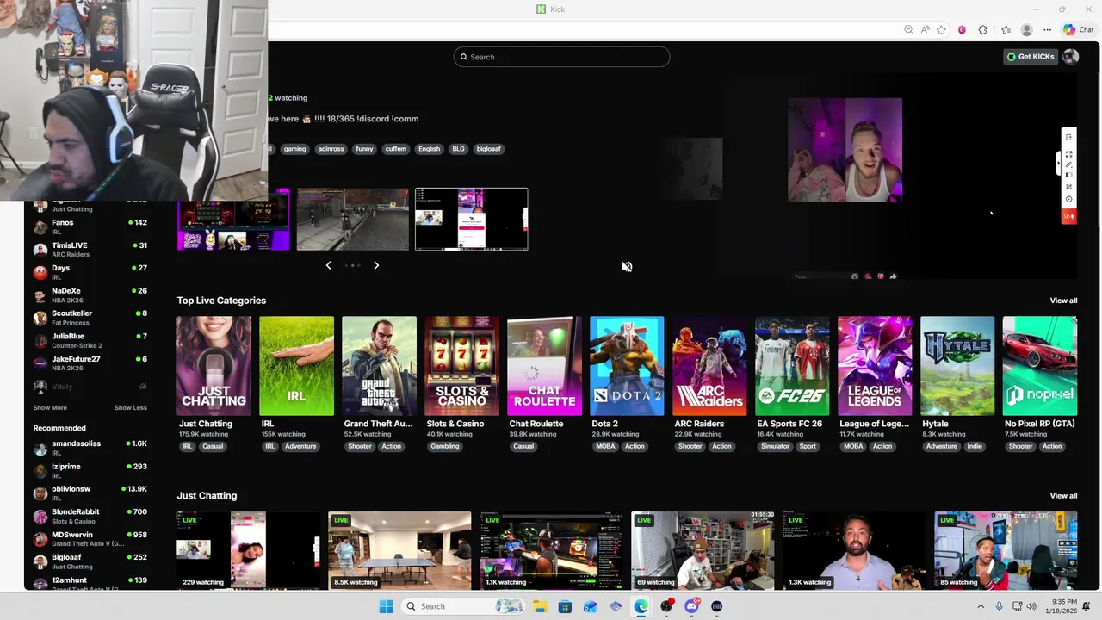
Task: Open the user profile avatar menu
Action: 1070,57
